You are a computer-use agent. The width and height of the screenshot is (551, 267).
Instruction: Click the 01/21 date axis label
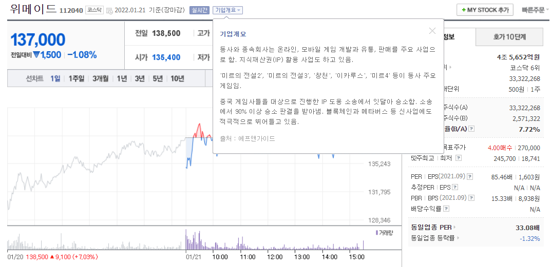[193, 257]
